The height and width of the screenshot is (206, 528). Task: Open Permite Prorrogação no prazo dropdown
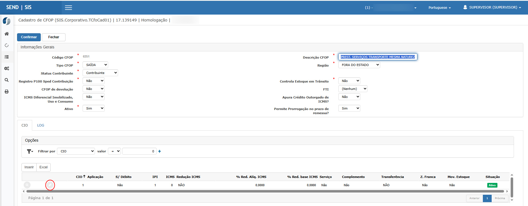click(349, 108)
